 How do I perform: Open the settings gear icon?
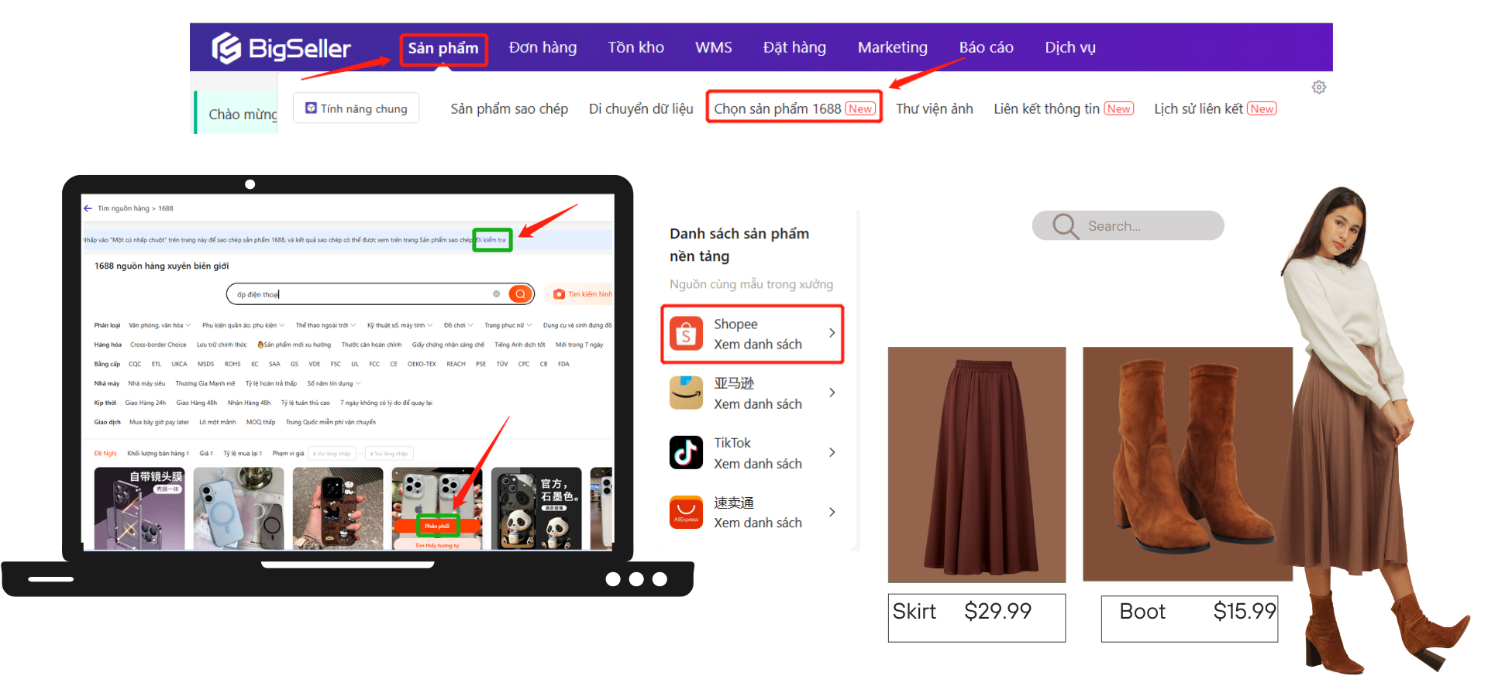(1318, 87)
